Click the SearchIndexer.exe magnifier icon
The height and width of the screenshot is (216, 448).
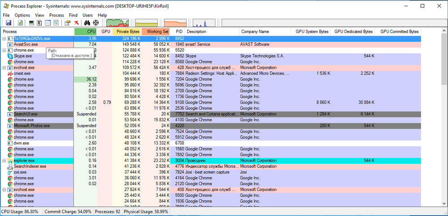tap(10, 166)
